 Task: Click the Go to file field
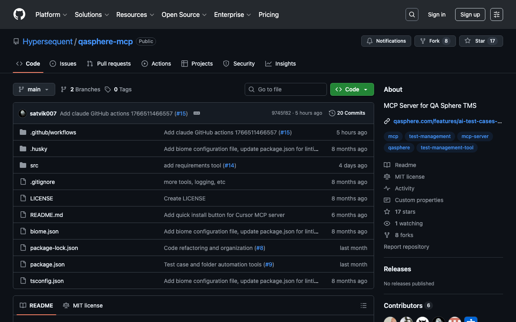pos(285,89)
